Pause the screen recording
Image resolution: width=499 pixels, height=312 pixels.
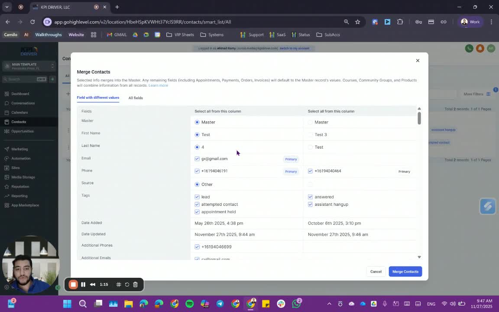[x=83, y=285]
